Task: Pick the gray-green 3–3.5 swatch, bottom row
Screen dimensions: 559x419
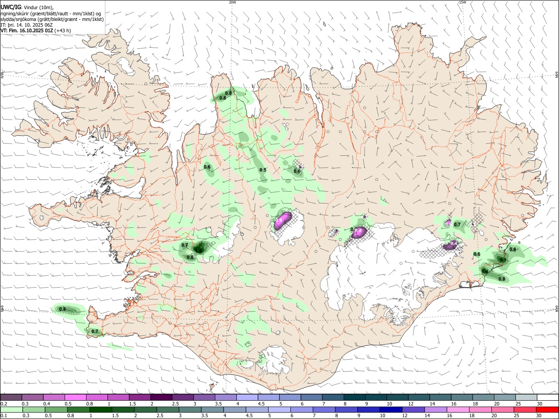Action: click(x=190, y=410)
